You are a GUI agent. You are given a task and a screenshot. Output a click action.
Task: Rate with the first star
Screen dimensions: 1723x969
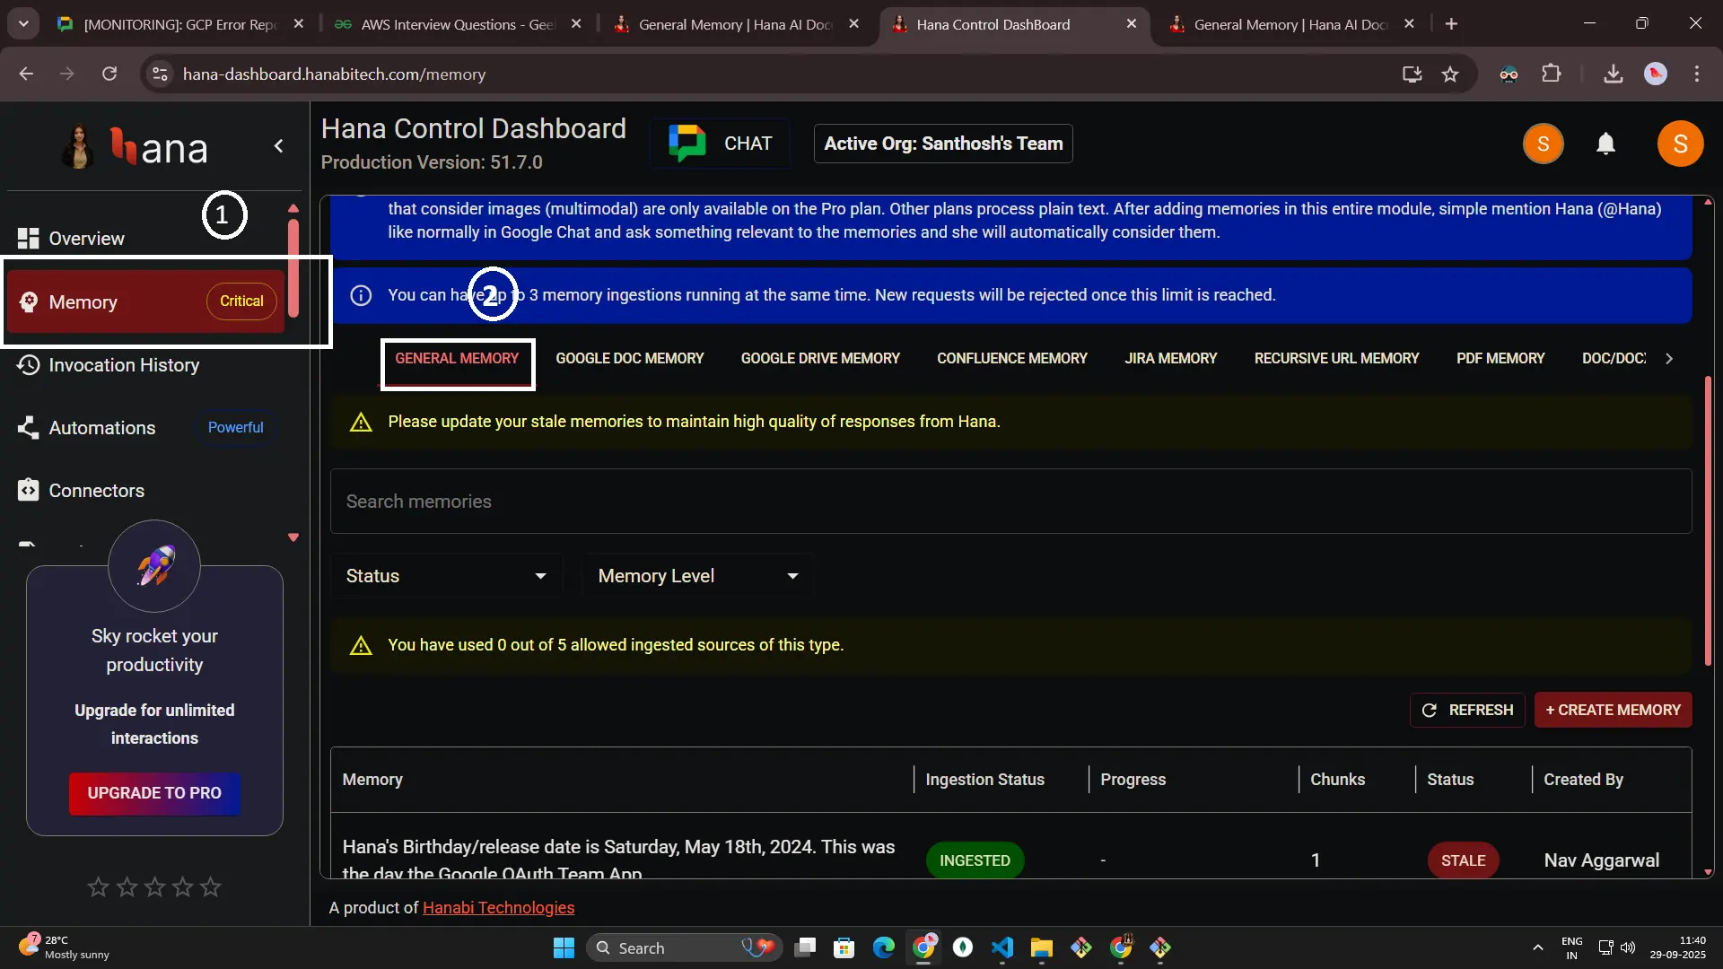pos(98,887)
